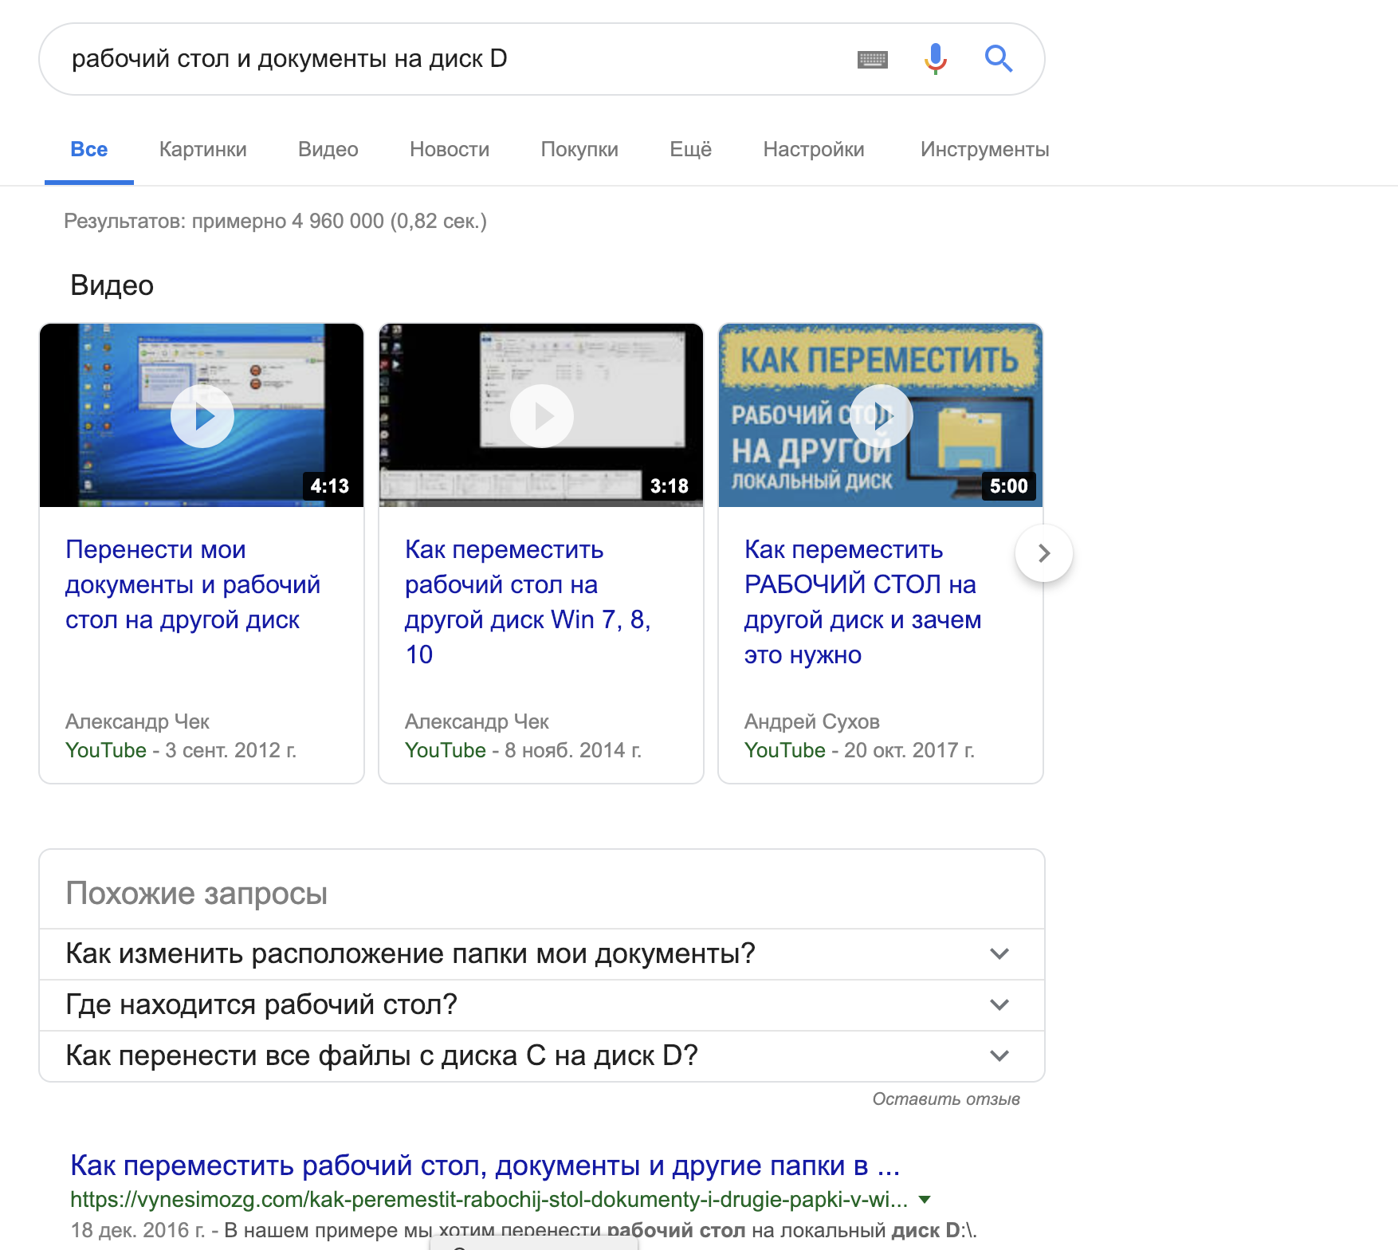Open 'Как переместить рабочий стол на другой диск Win 7' link
Screen dimensions: 1398x1250
(x=528, y=602)
